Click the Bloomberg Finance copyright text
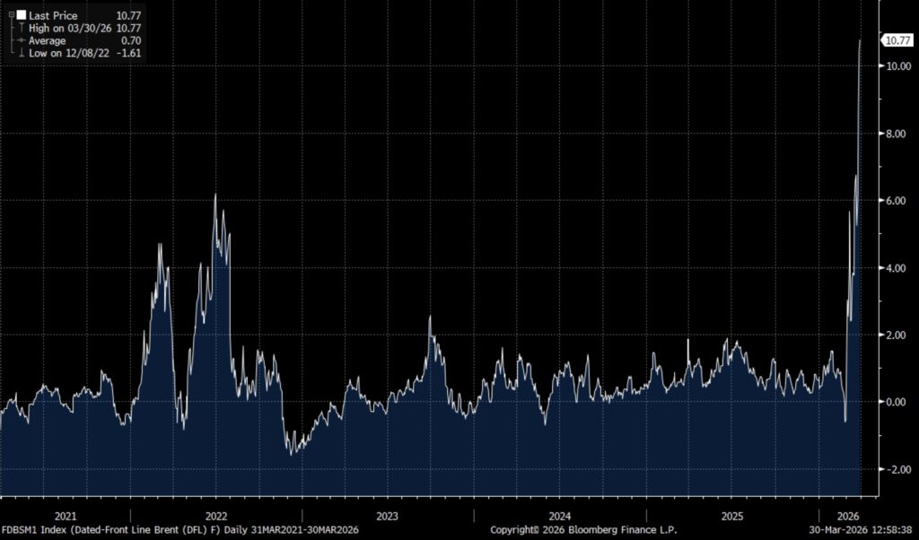The width and height of the screenshot is (919, 540). click(x=583, y=530)
